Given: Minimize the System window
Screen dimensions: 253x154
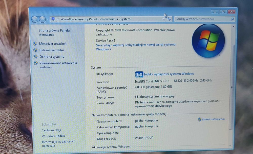Looking at the screenshot, I should [x=215, y=12].
